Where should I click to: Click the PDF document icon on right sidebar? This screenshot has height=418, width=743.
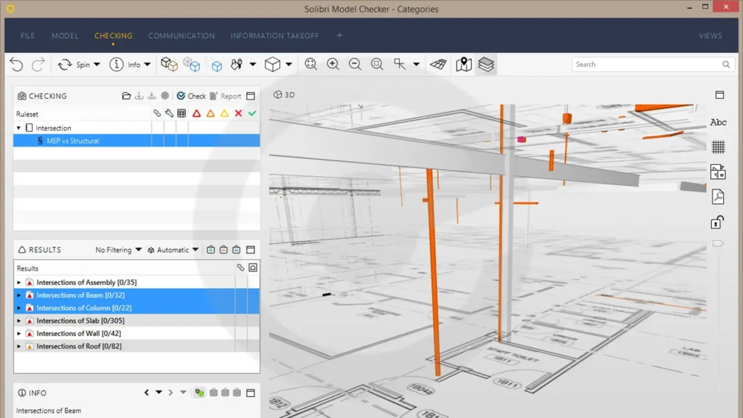click(x=718, y=197)
